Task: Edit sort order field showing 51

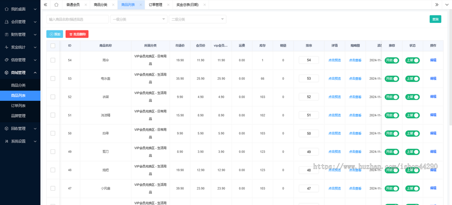Action: tap(308, 115)
